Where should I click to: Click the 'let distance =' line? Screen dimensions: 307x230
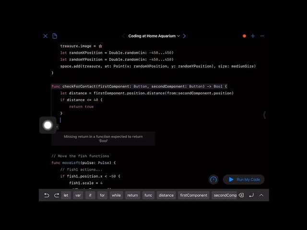147,93
